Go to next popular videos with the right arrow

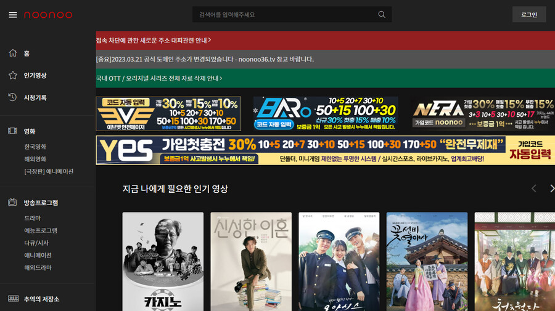click(x=551, y=188)
